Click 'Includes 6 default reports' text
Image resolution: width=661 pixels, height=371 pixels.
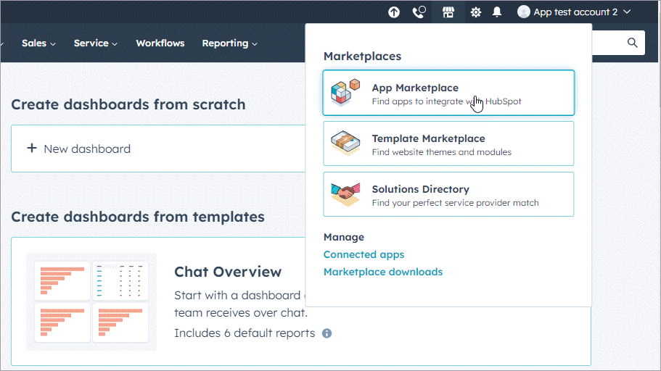(x=245, y=333)
